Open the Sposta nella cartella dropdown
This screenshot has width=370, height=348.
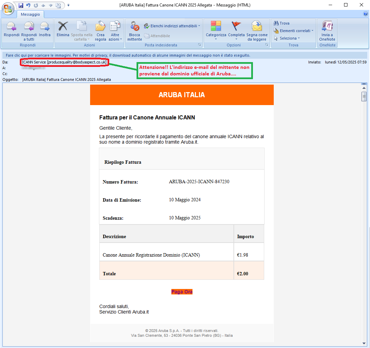(82, 31)
